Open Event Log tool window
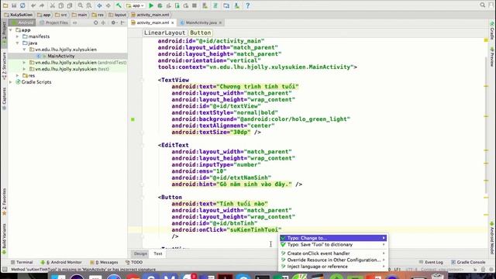Screen dimensions: 496x279 pos(431,262)
